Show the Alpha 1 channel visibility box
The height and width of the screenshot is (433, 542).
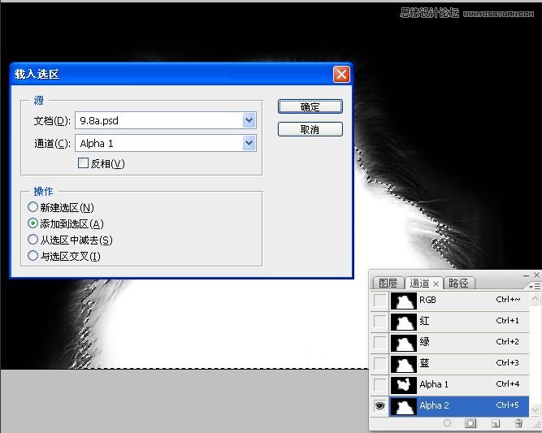(x=379, y=384)
